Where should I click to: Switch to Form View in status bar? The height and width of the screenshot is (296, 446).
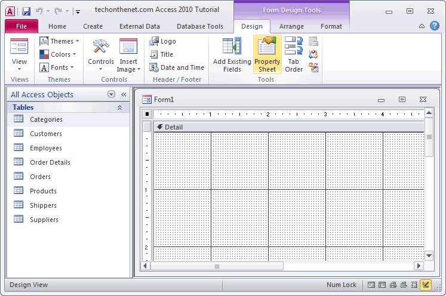371,285
